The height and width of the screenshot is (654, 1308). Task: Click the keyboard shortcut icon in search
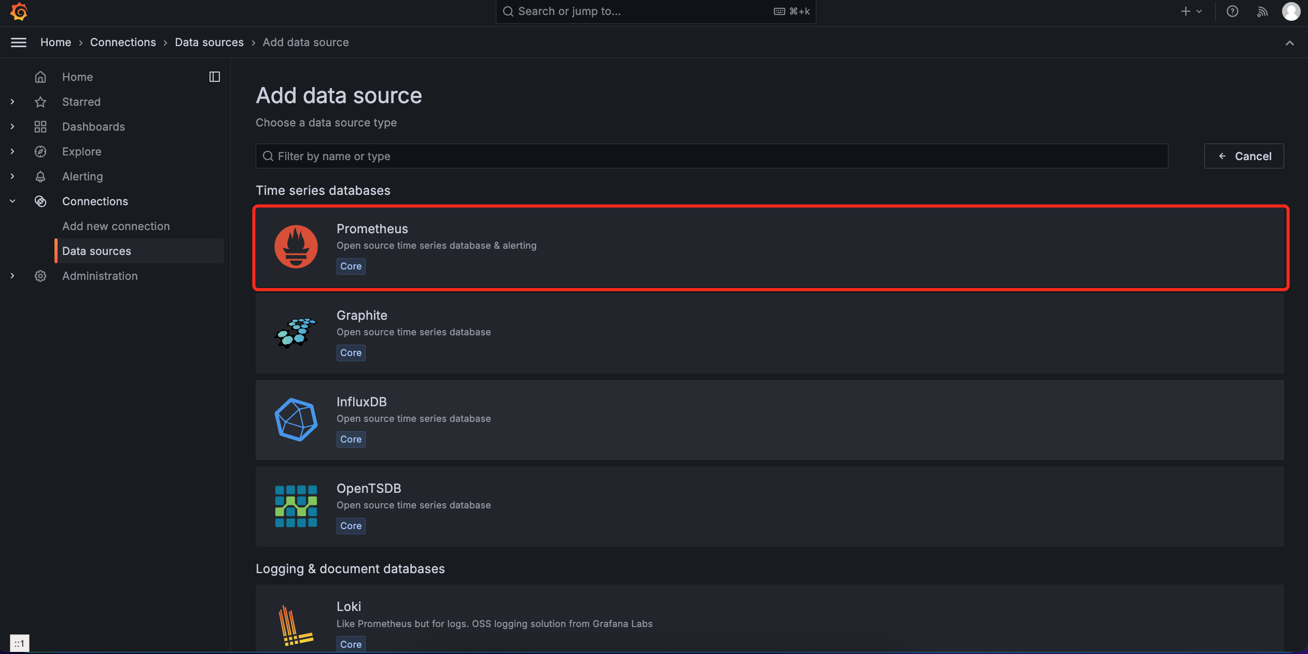[779, 11]
